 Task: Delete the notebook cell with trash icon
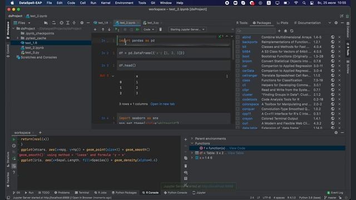click(x=161, y=29)
